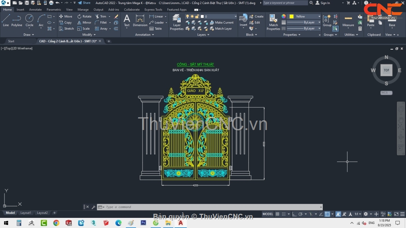Toggle drawing grid display in status bar

click(x=277, y=214)
